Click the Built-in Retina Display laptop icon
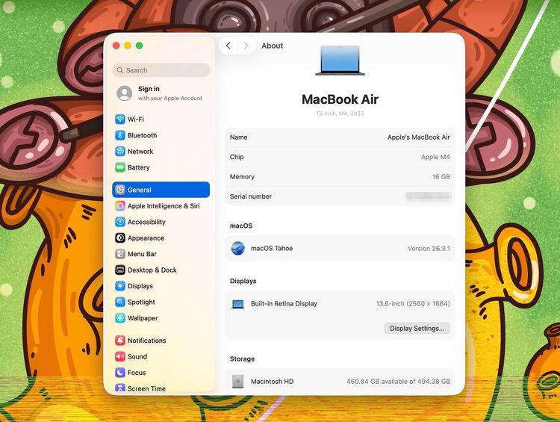 238,304
